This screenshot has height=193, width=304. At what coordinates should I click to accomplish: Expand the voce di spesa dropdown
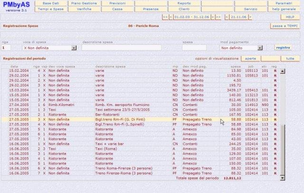[x=74, y=48]
